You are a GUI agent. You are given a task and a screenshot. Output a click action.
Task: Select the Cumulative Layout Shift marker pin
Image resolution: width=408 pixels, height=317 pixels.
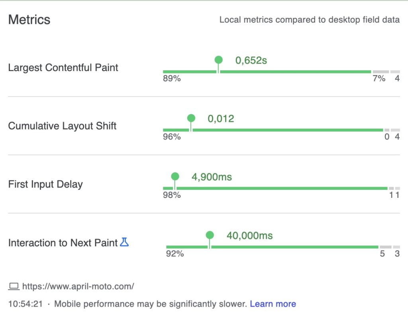[x=191, y=118]
